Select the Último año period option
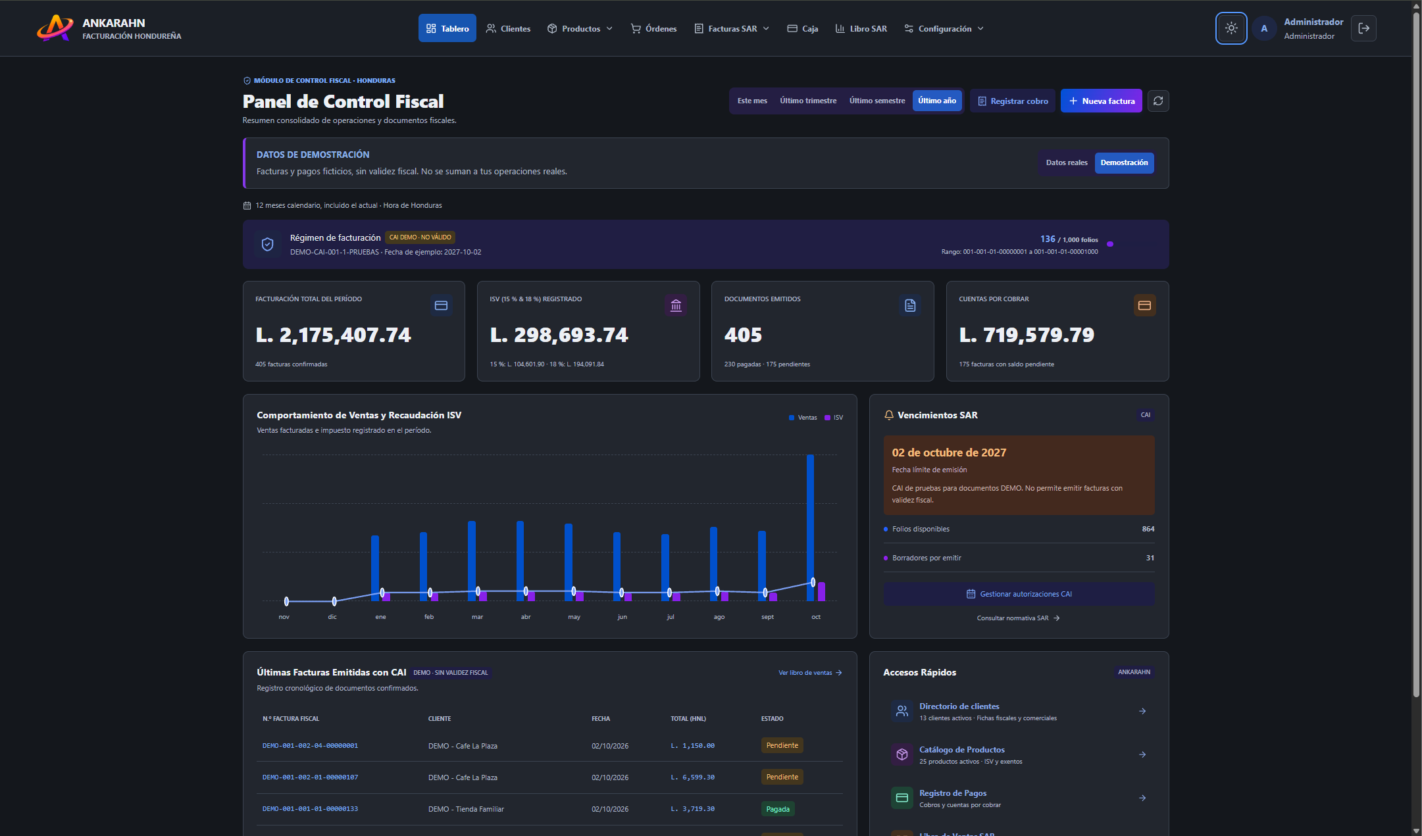Screen dimensions: 1422x836 coord(937,101)
